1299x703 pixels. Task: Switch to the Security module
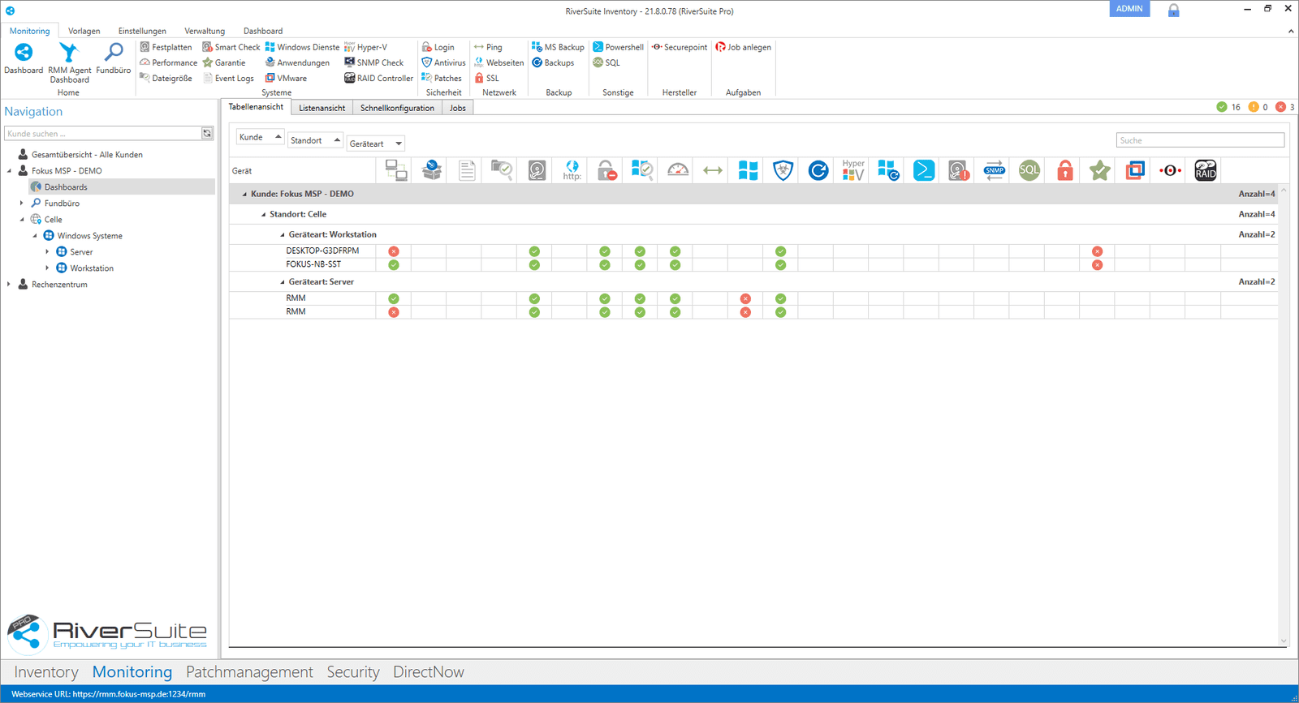coord(353,672)
